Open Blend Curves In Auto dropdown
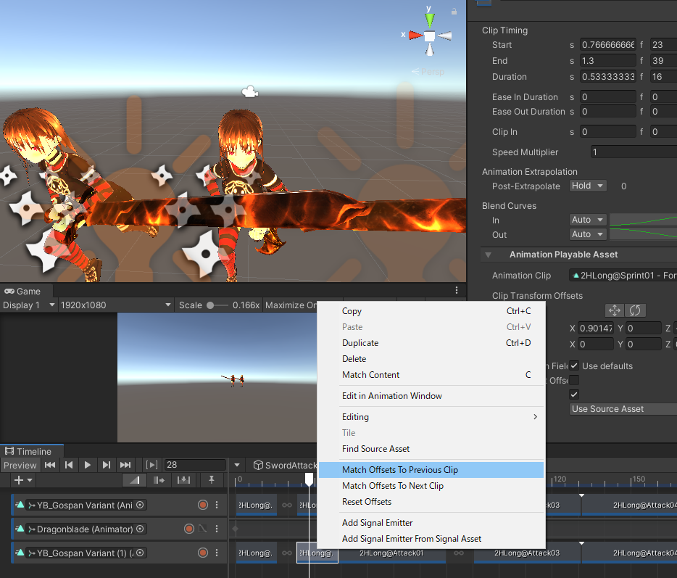The height and width of the screenshot is (578, 677). [x=588, y=220]
